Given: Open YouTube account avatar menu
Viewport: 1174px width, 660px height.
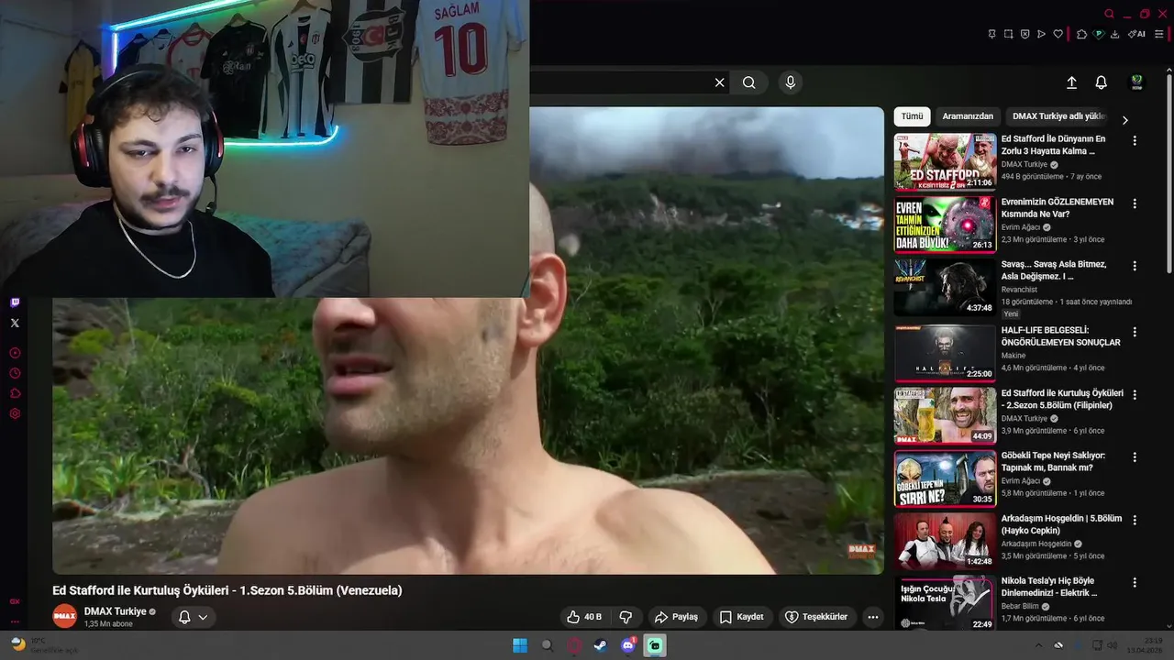Looking at the screenshot, I should pos(1136,82).
